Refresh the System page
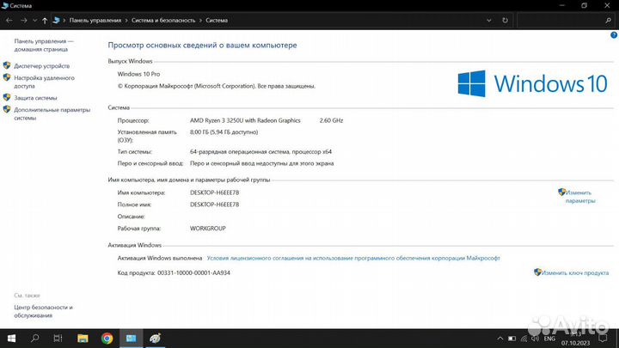Screen dimensions: 619x348 [x=505, y=20]
